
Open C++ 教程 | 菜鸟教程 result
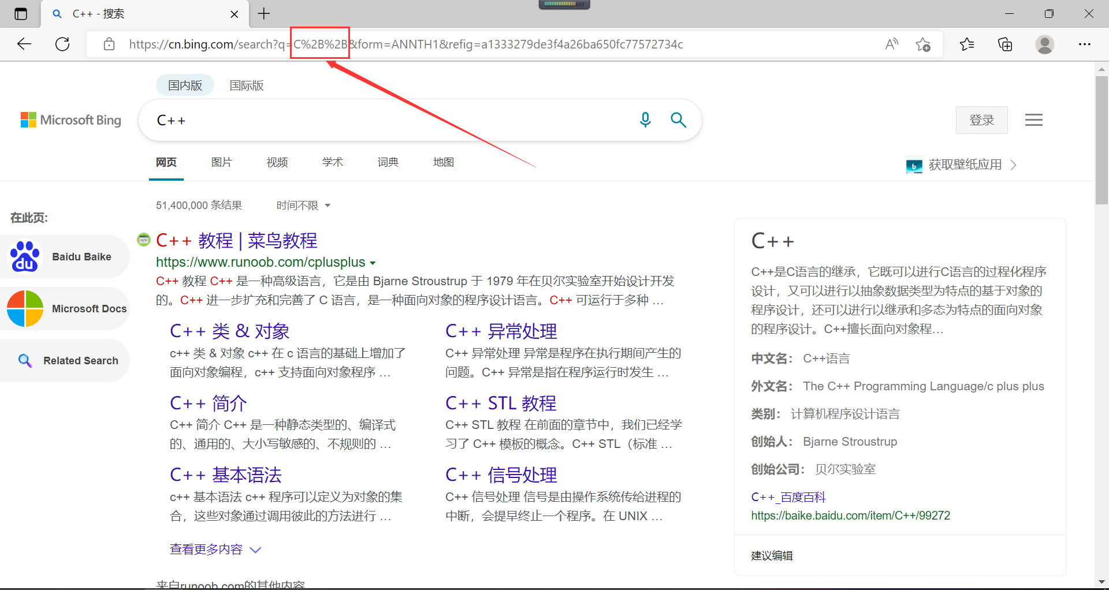coord(237,240)
